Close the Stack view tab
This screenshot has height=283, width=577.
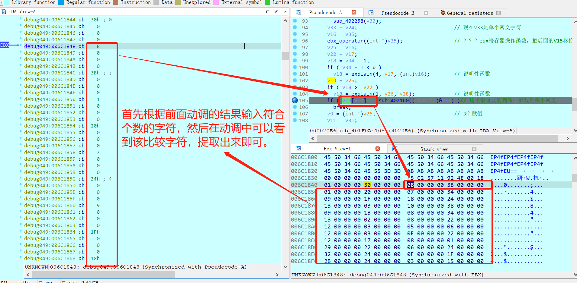coord(474,149)
